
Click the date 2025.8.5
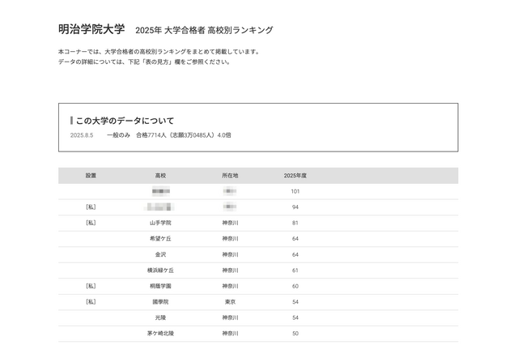(82, 135)
